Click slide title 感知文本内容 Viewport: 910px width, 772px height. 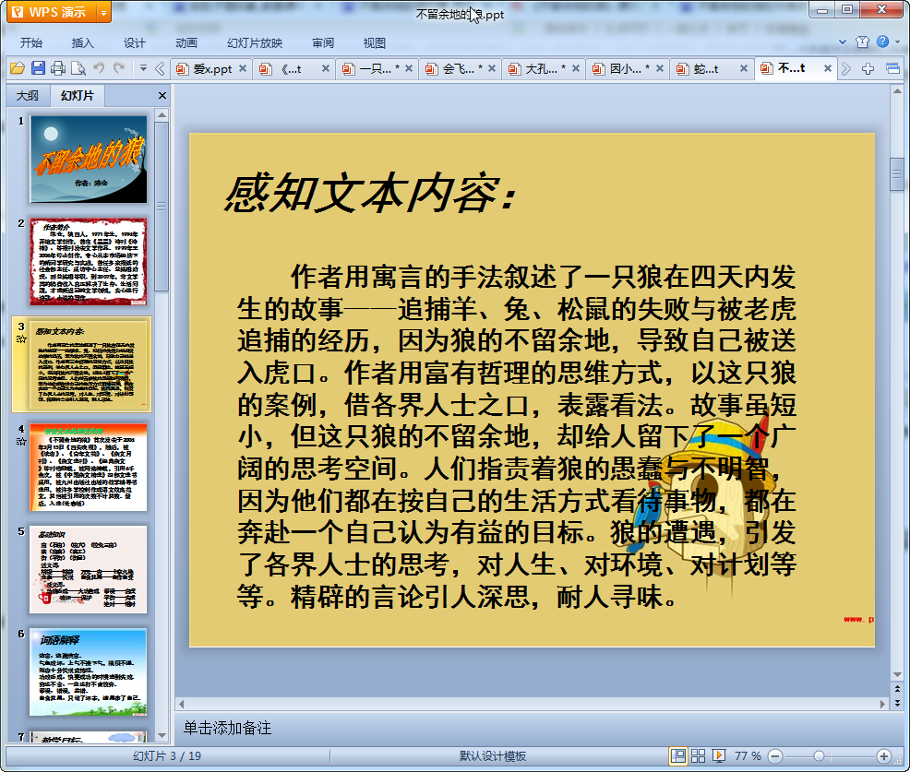tap(371, 192)
